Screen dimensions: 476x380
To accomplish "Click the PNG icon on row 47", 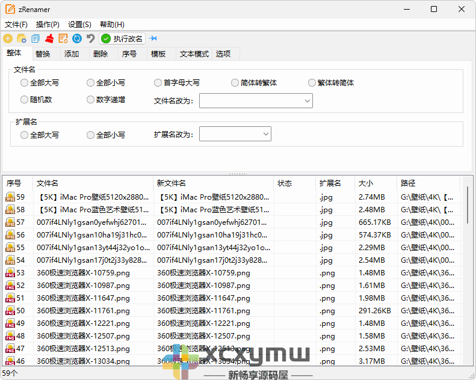I will pyautogui.click(x=10, y=349).
